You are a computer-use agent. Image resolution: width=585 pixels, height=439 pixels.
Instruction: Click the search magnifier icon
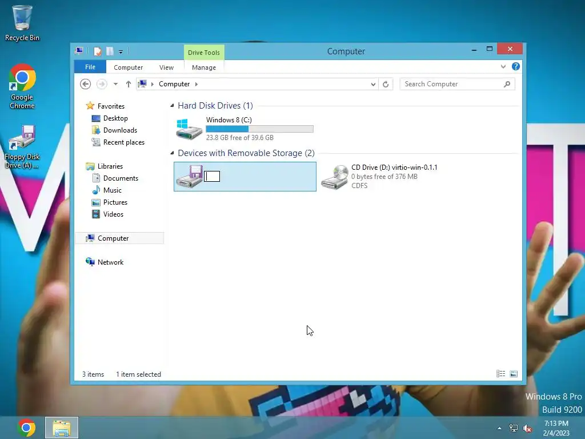coord(507,84)
